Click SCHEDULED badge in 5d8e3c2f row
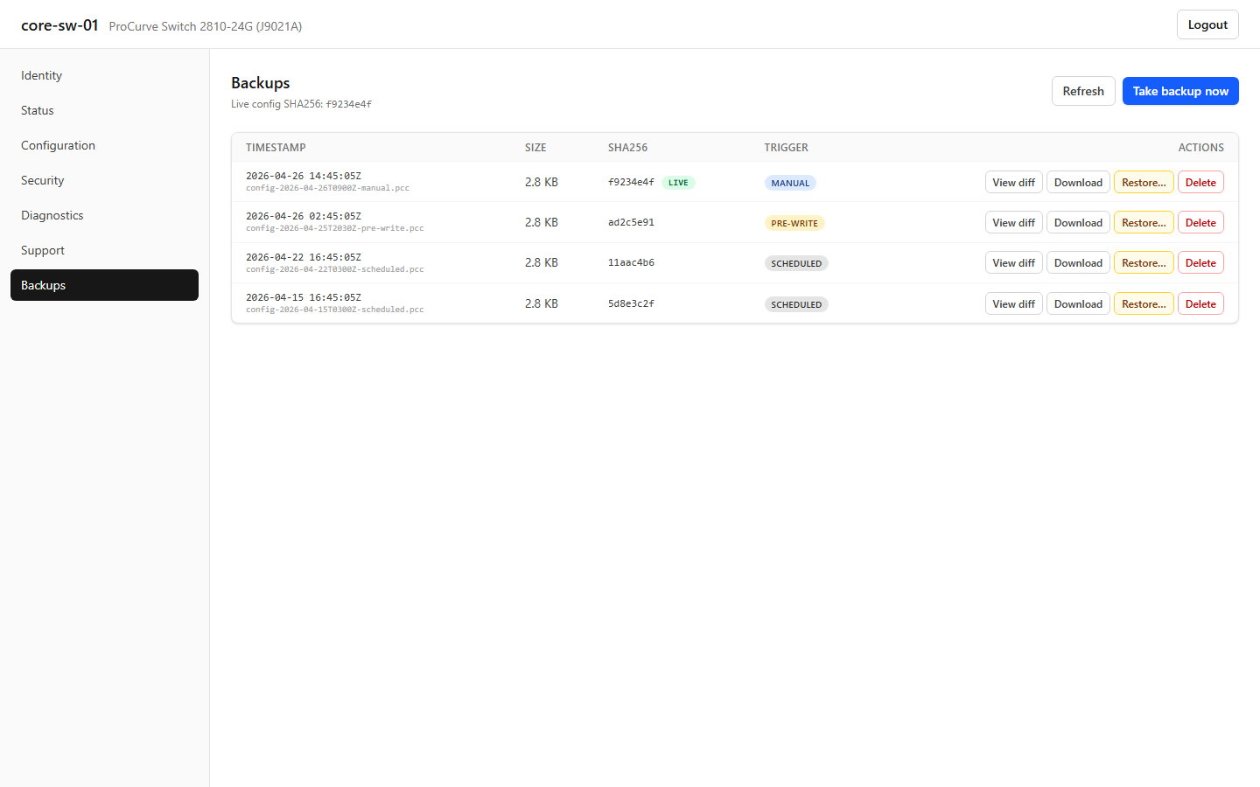 796,304
